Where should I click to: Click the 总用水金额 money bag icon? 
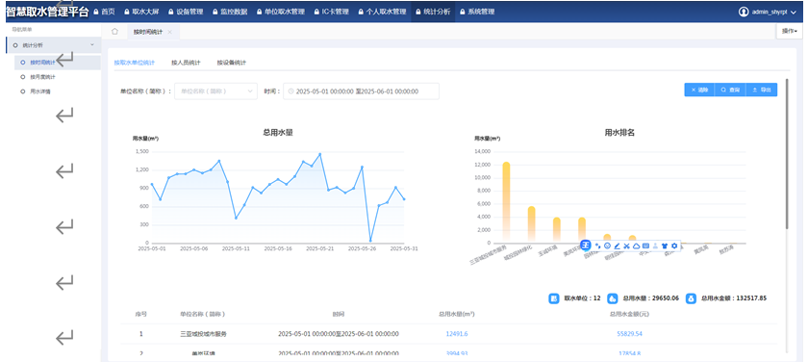(691, 298)
